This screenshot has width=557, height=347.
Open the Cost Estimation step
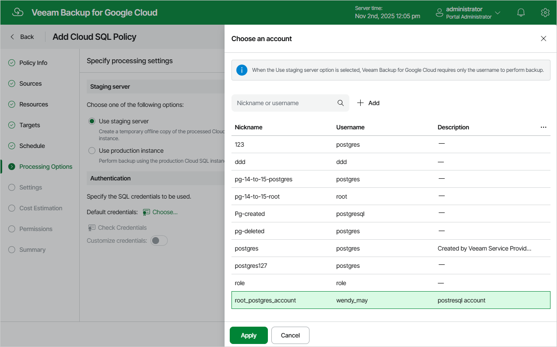click(41, 208)
